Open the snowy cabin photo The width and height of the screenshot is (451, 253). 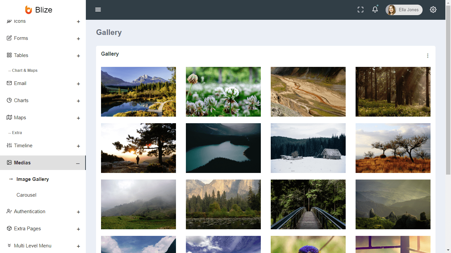point(308,148)
